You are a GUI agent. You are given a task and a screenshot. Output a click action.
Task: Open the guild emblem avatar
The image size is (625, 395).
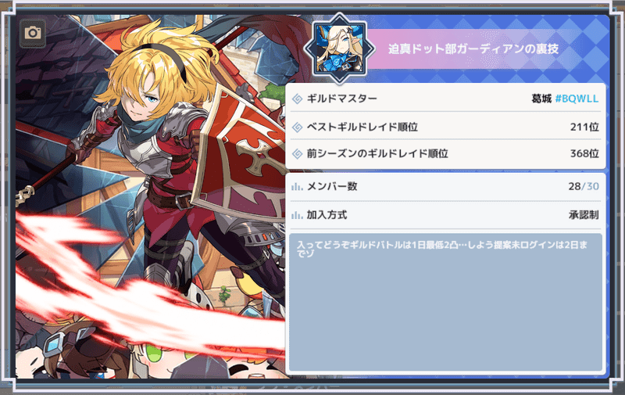click(339, 48)
